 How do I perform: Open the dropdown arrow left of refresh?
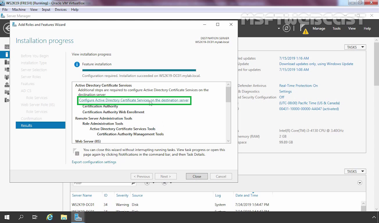pos(279,28)
